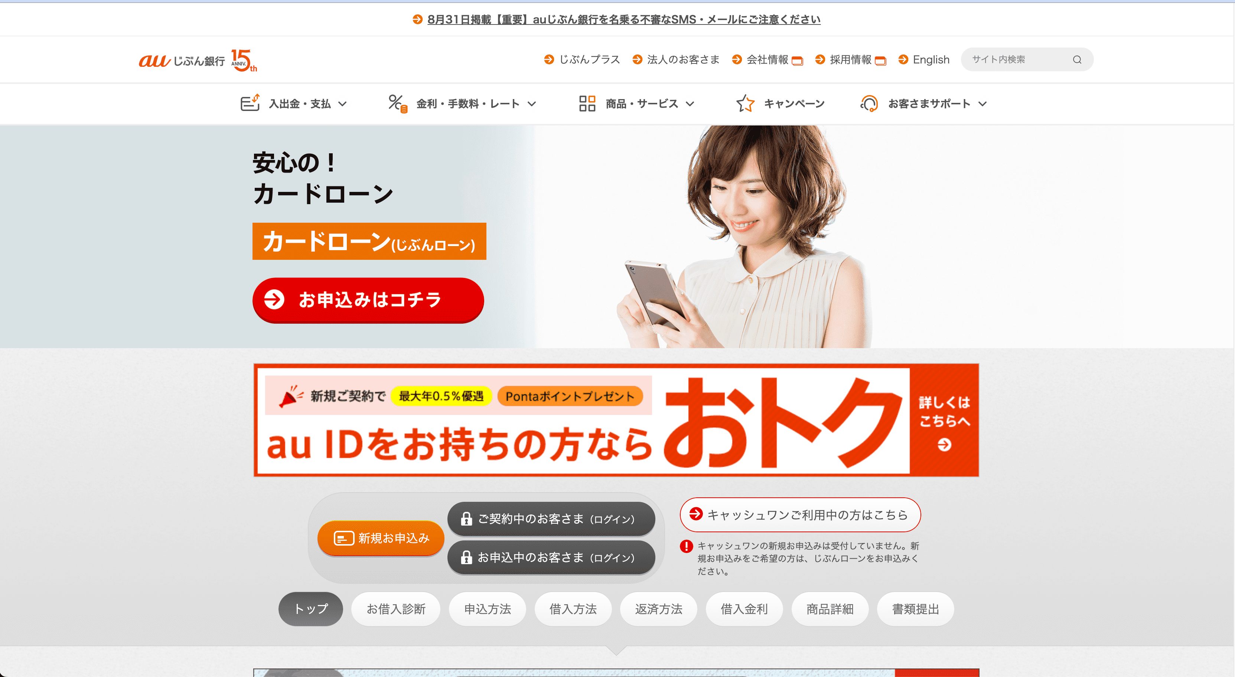Click the orange 新規お申込み button

[x=381, y=538]
